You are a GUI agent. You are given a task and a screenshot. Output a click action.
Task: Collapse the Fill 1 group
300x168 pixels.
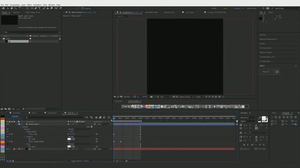tap(25, 144)
